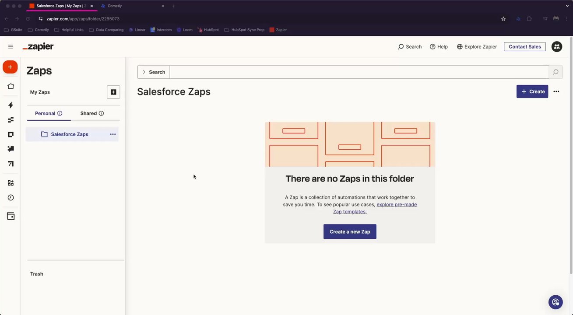Open the Linear bookmark
The image size is (573, 315).
137,30
